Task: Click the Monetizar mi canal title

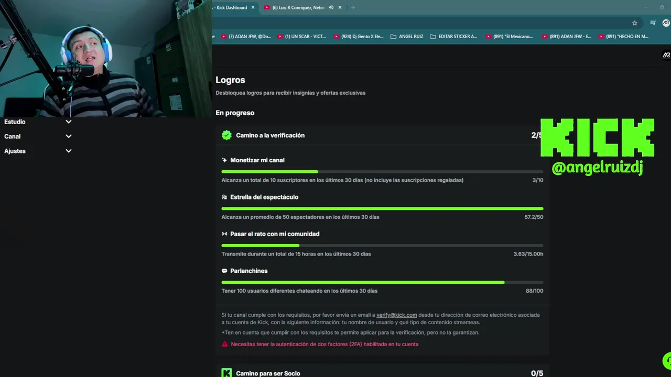Action: pos(257,160)
